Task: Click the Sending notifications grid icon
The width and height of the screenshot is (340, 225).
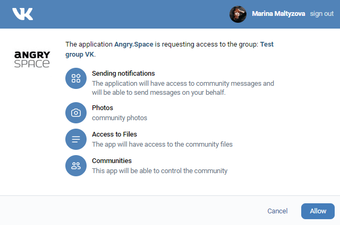Action: point(76,78)
